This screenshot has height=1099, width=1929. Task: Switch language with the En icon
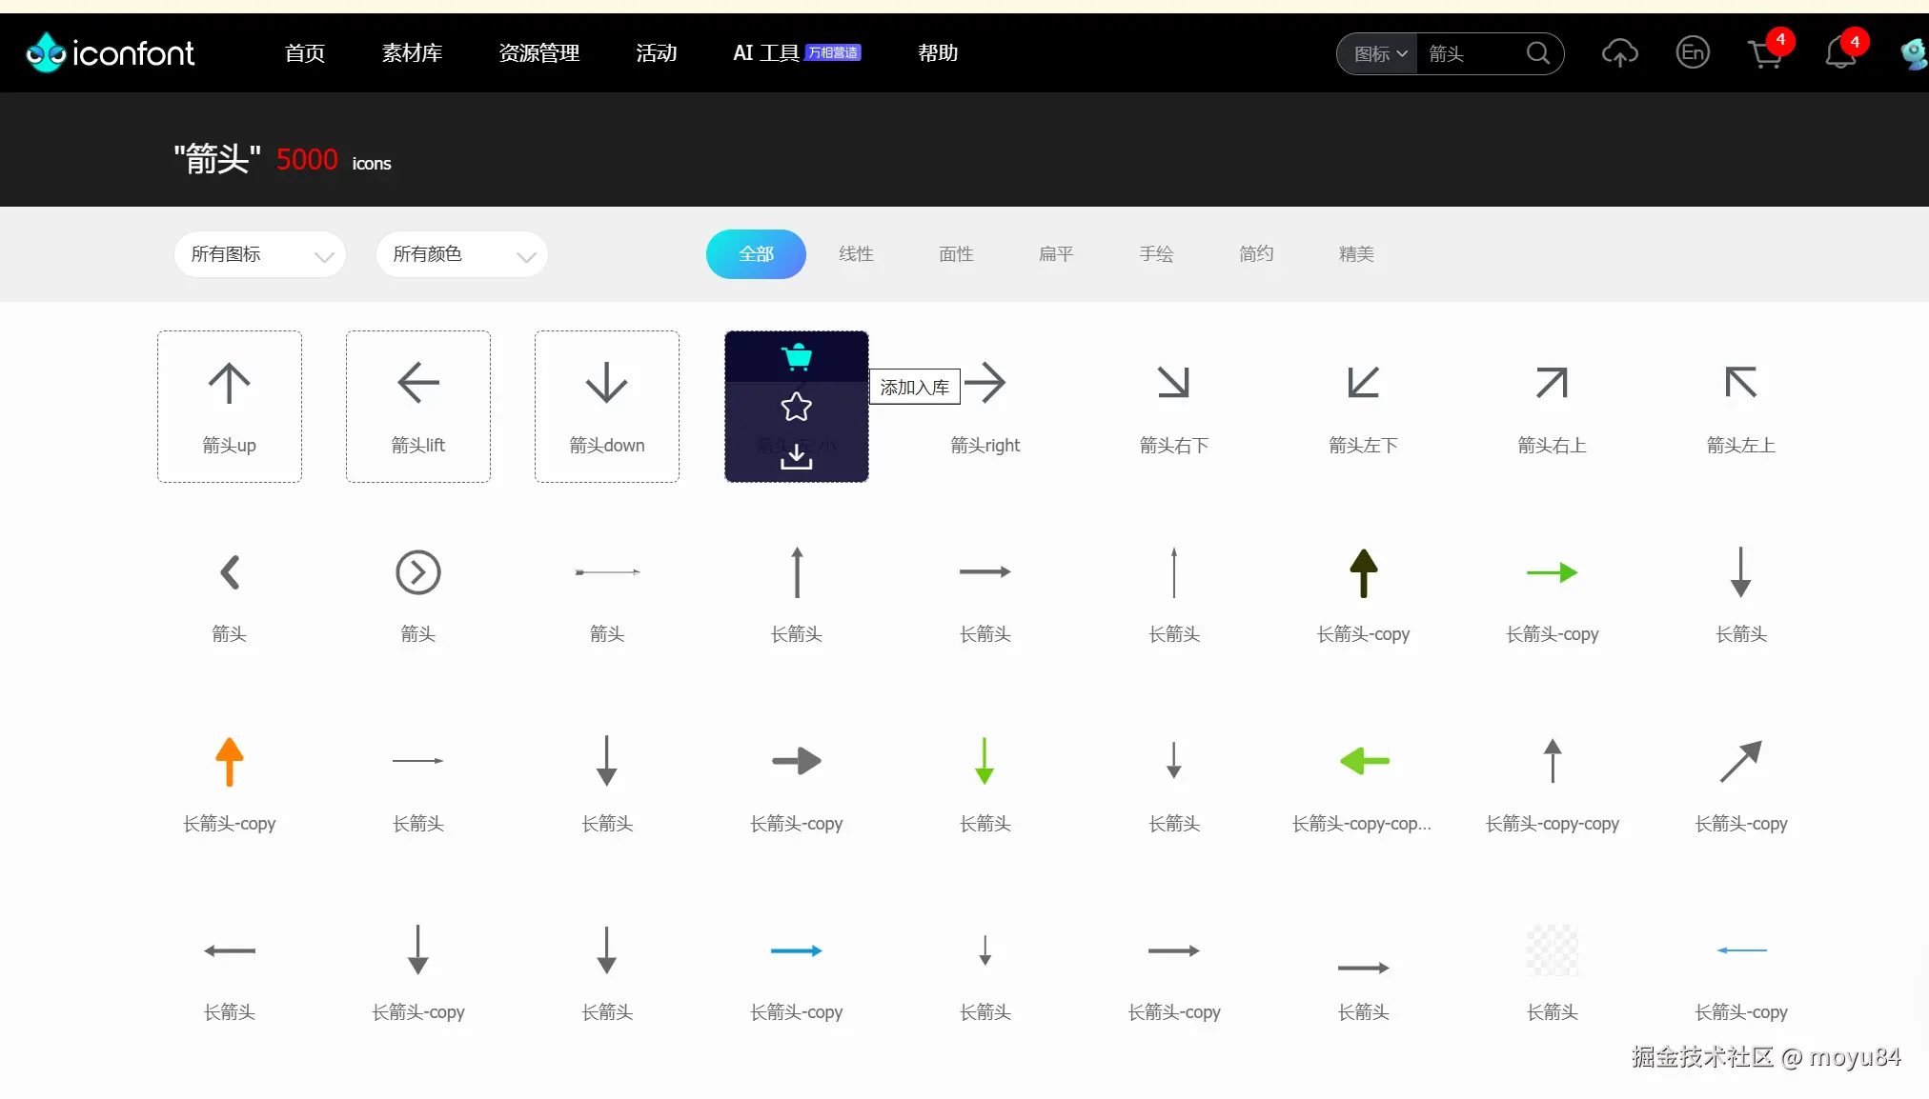(x=1693, y=53)
